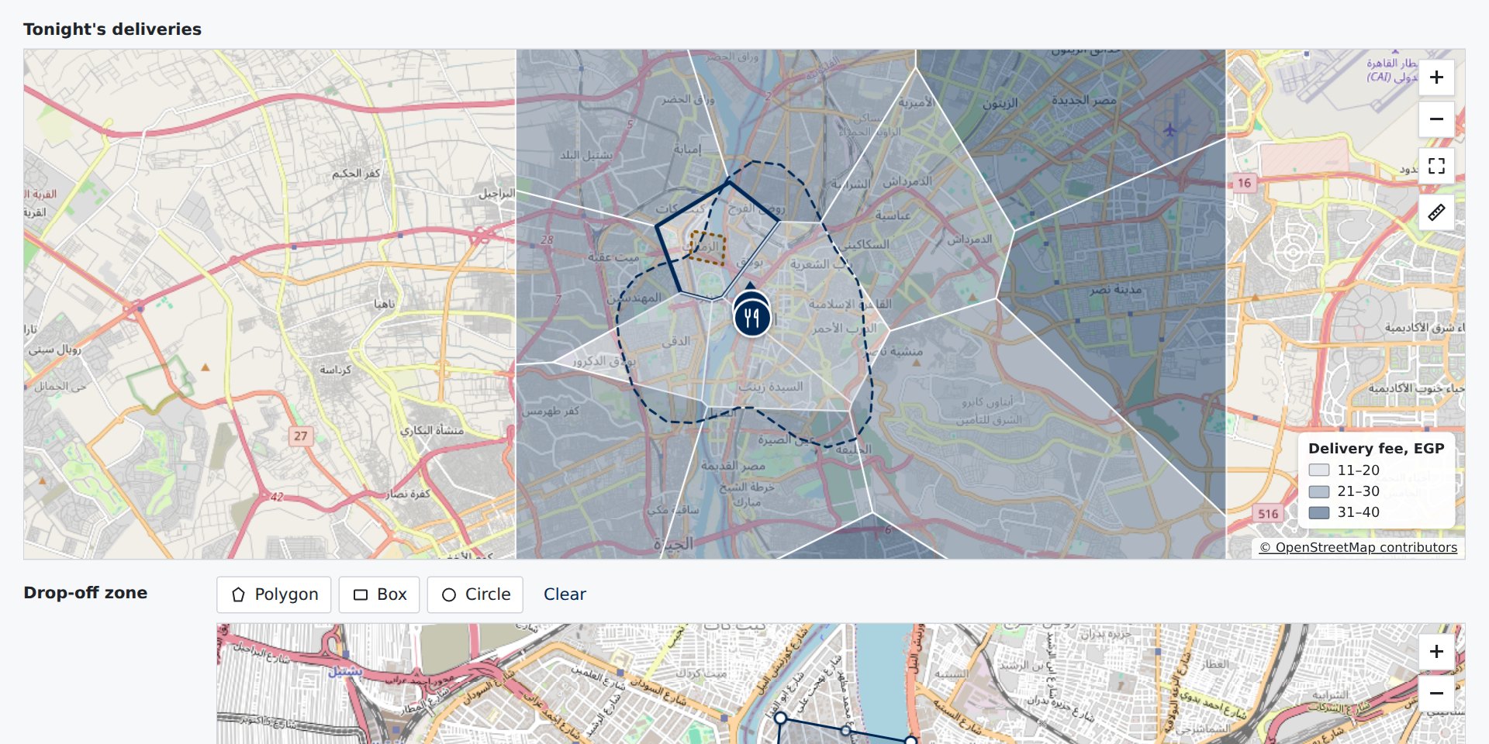This screenshot has height=744, width=1489.
Task: Zoom out on the deliveries map
Action: tap(1436, 119)
